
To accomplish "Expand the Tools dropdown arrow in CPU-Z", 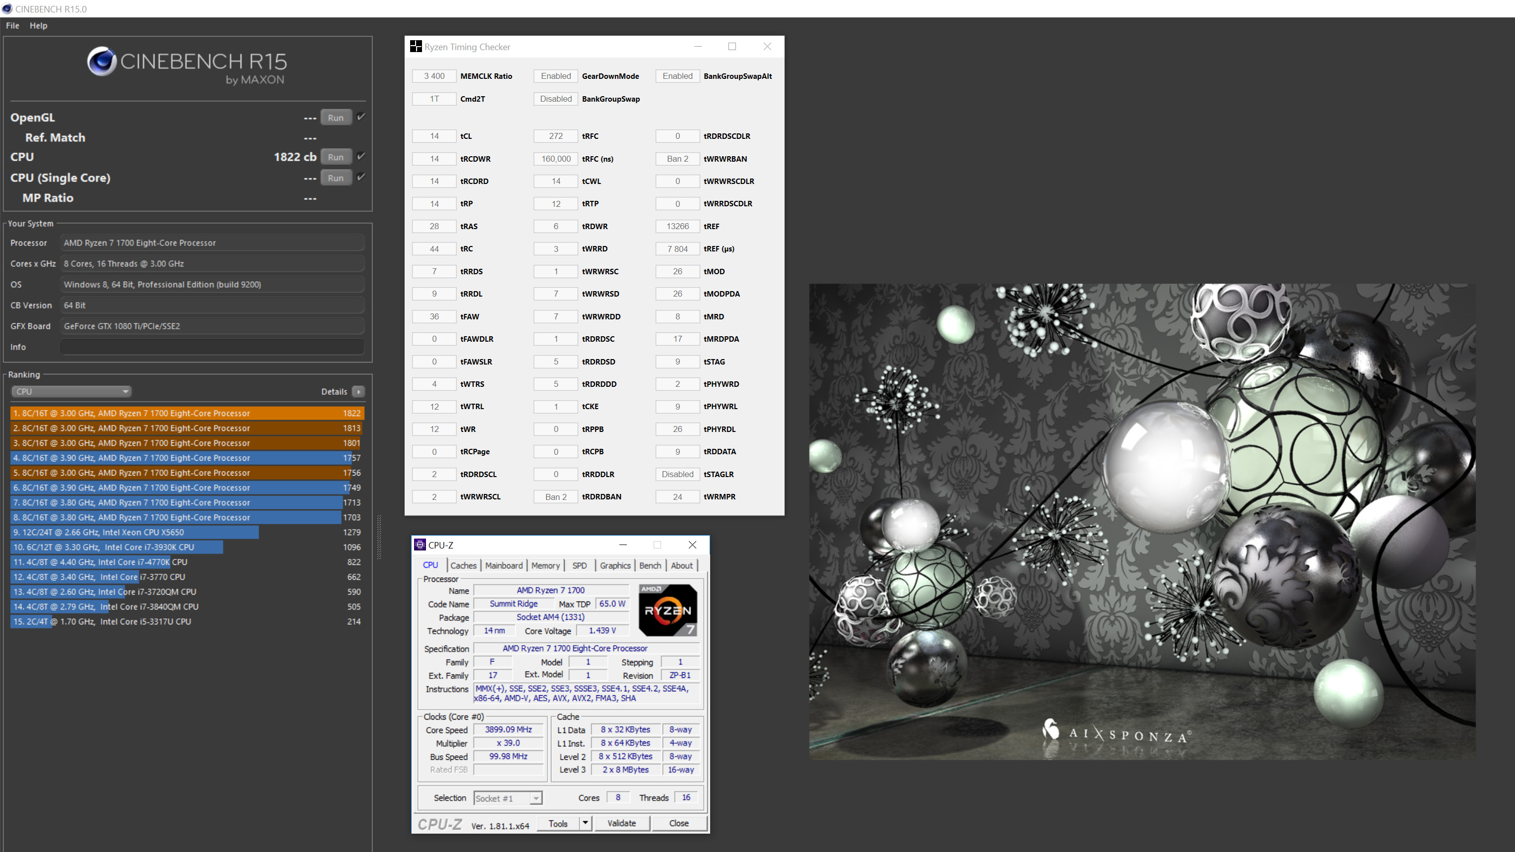I will click(585, 823).
